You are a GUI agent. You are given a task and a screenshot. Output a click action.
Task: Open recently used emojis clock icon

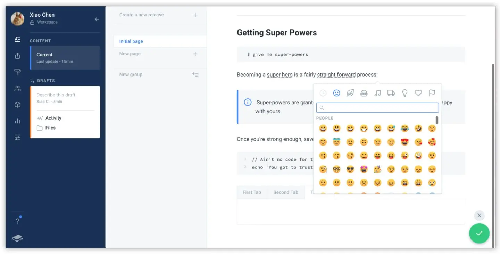tap(323, 93)
